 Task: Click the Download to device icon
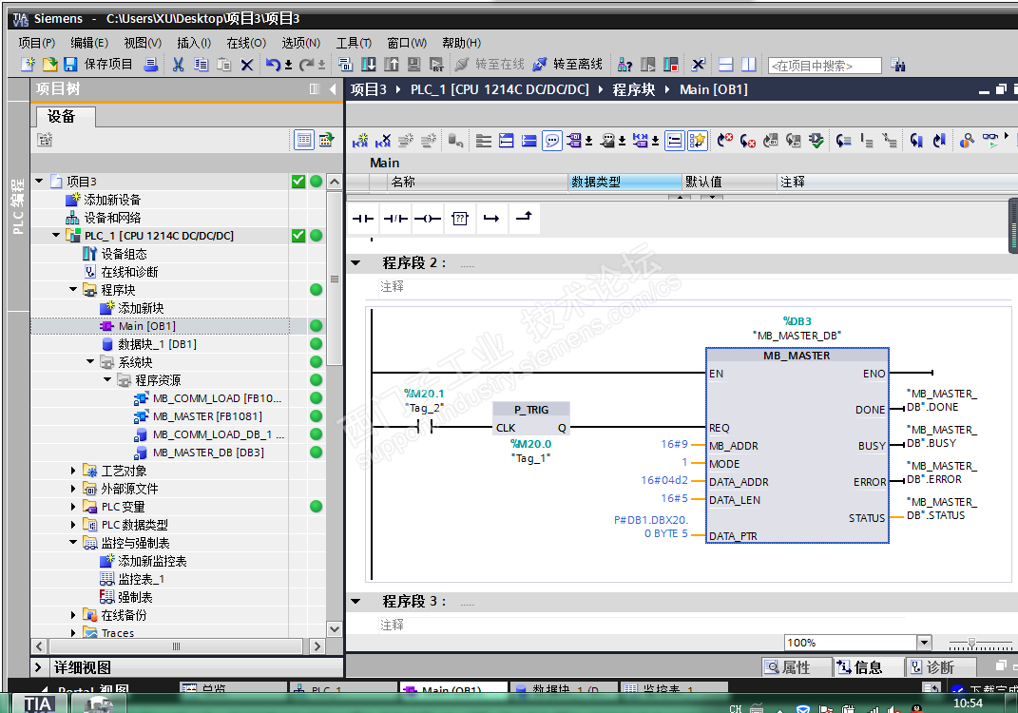click(x=368, y=65)
